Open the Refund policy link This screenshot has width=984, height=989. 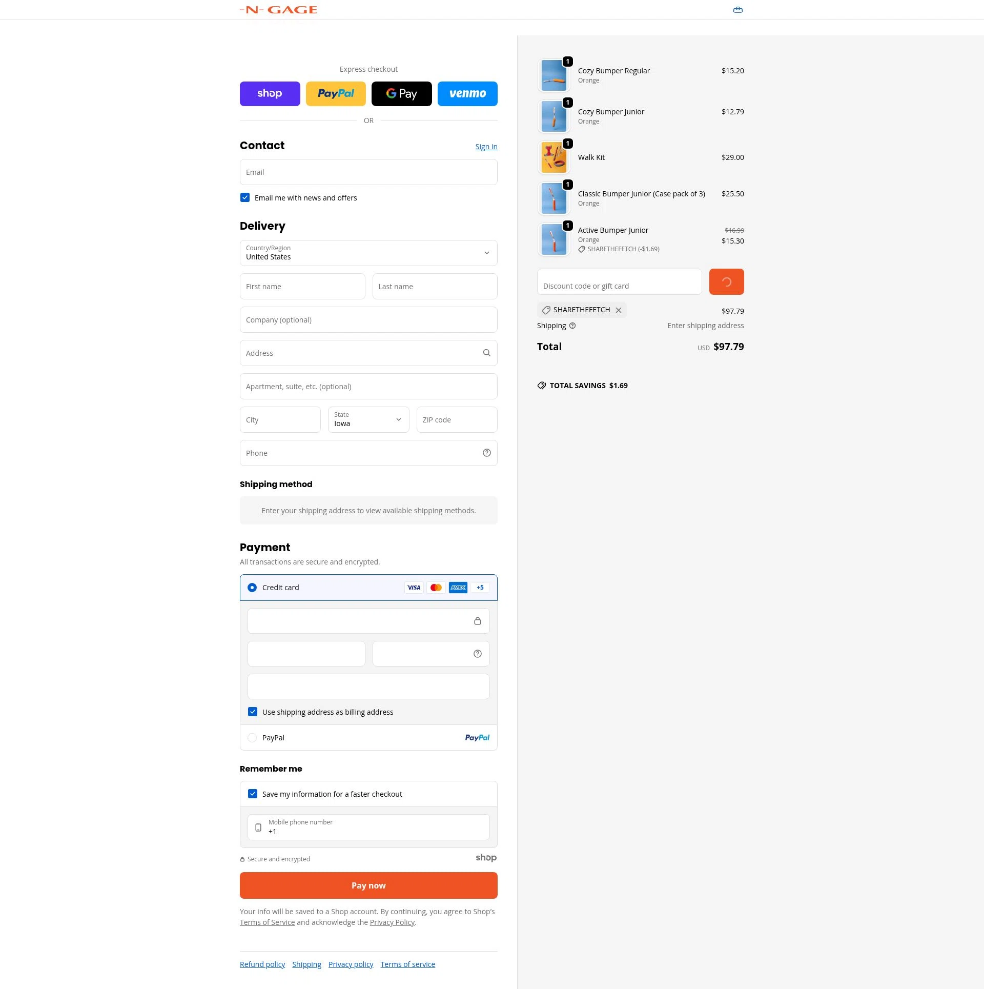[262, 964]
